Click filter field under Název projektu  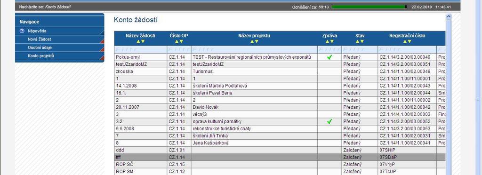[x=254, y=49]
